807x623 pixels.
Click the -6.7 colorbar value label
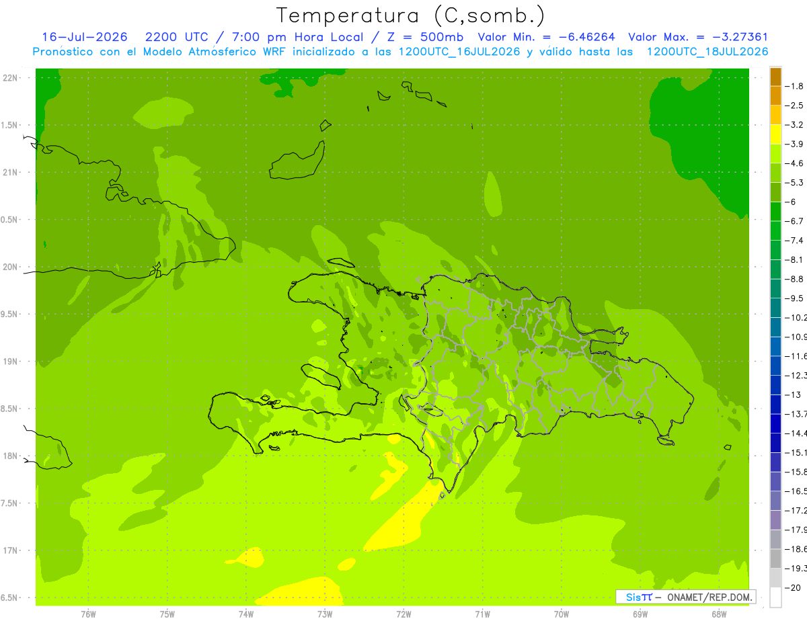click(796, 221)
